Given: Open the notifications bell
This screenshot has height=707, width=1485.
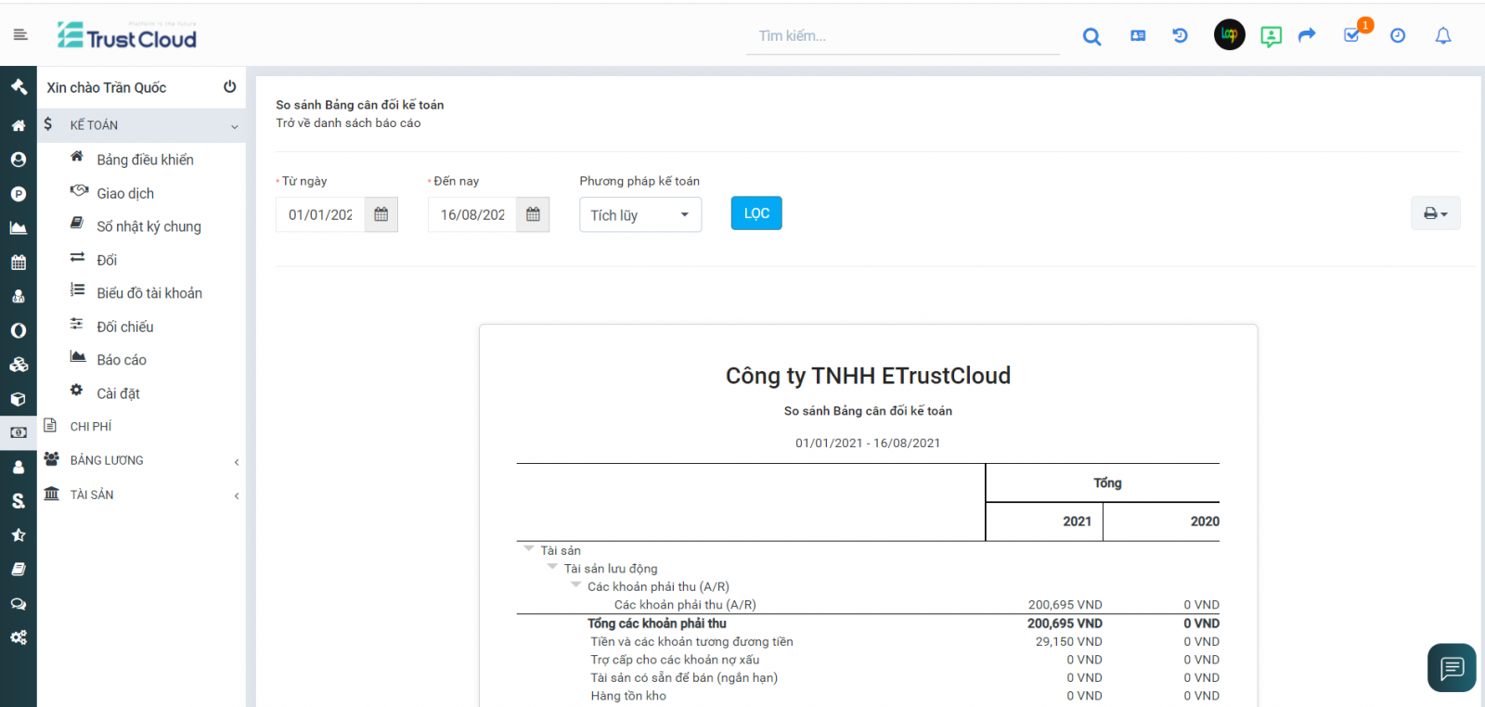Looking at the screenshot, I should pyautogui.click(x=1442, y=36).
